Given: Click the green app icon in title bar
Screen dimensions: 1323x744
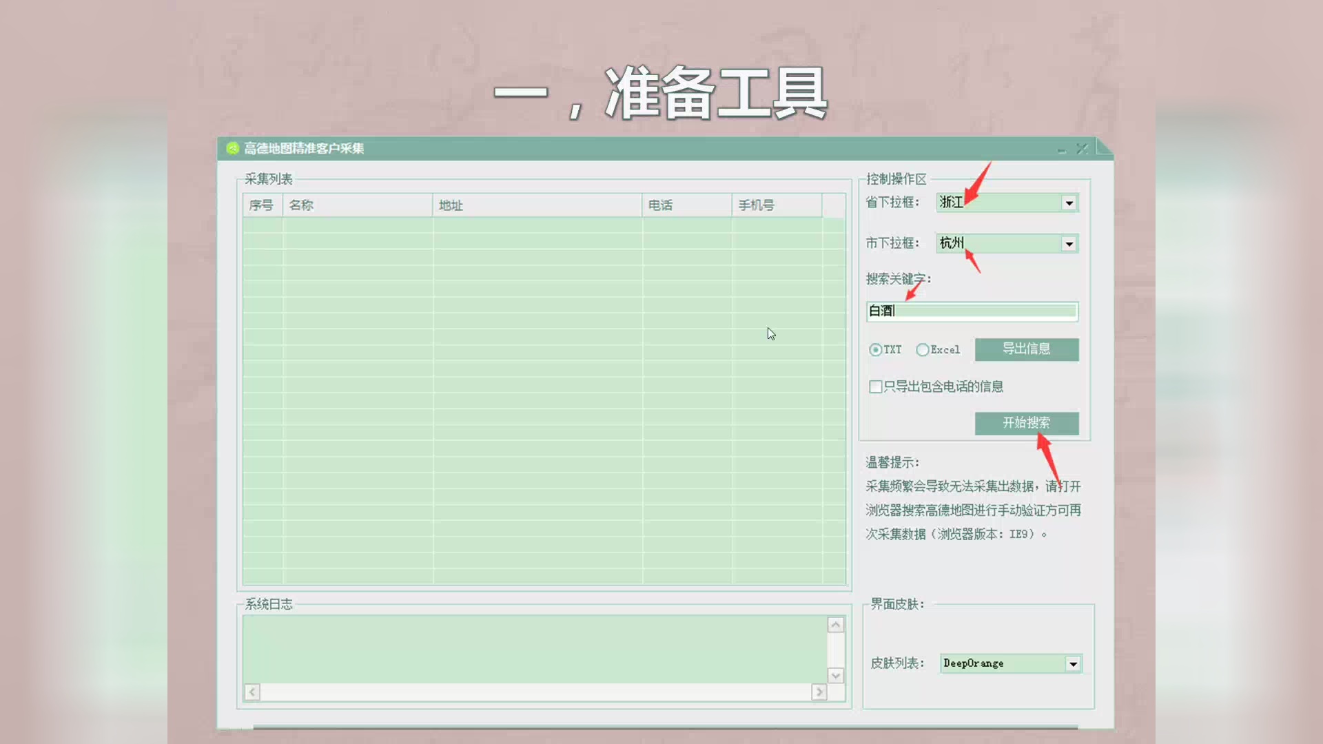Looking at the screenshot, I should 233,148.
